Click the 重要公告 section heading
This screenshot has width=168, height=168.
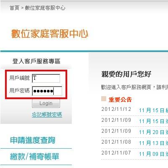tap(120, 100)
